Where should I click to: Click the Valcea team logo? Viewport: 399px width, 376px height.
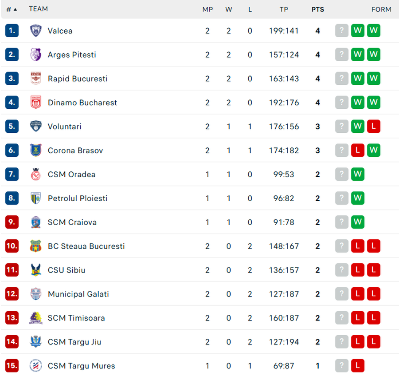35,31
